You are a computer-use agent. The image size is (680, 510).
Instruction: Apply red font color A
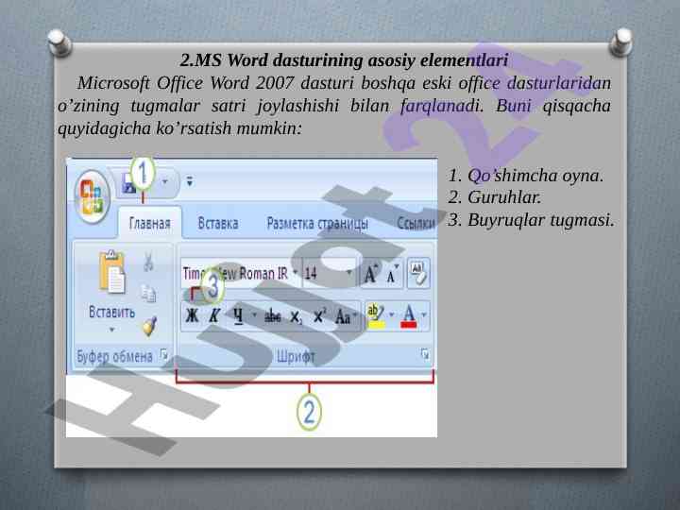[x=409, y=316]
